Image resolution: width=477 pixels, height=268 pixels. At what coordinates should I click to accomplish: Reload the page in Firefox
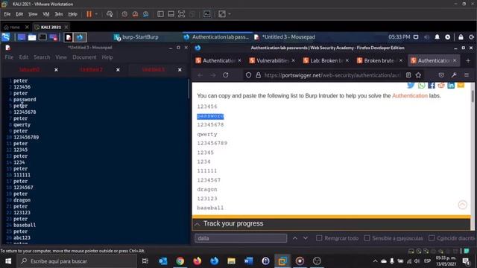coord(225,75)
